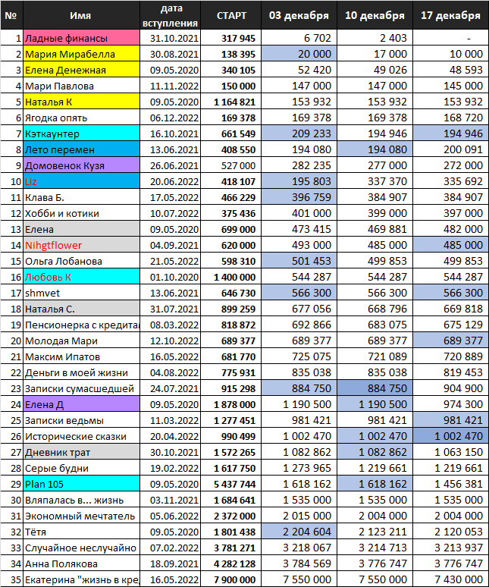Click the 'Исторические сказки' cell

coord(81,436)
